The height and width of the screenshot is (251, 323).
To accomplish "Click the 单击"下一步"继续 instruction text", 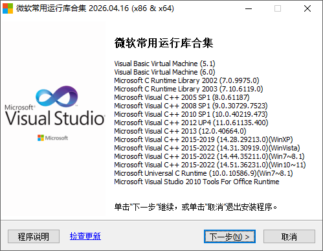I will [x=195, y=207].
